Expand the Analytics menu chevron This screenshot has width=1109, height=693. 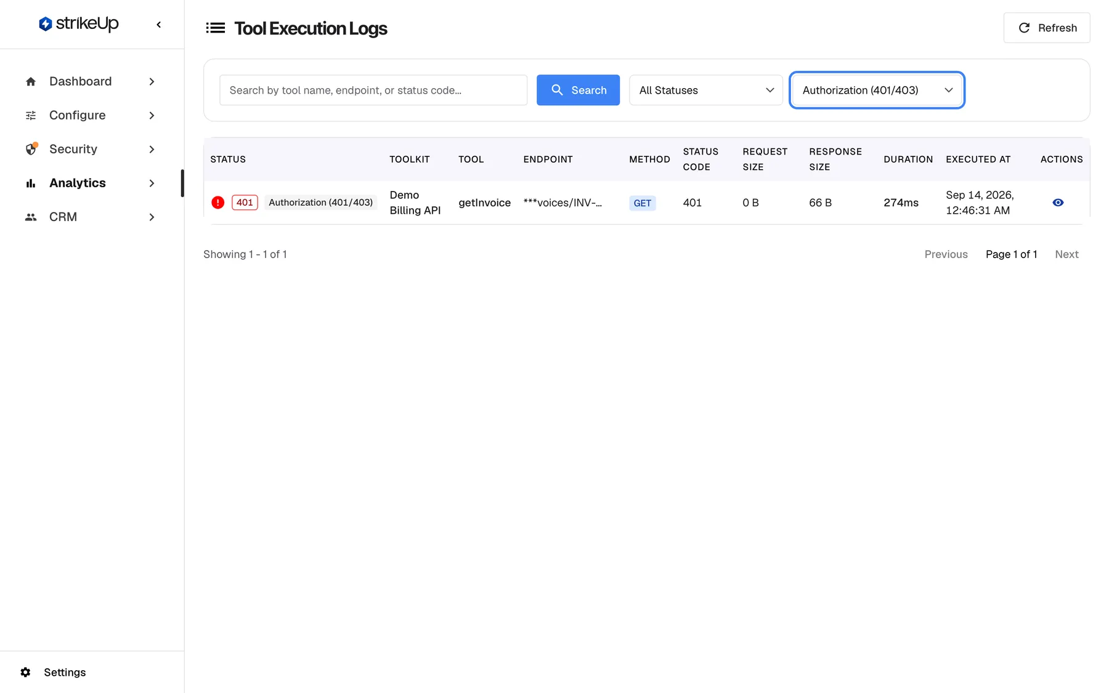152,183
